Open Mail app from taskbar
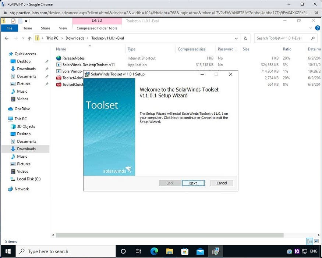 click(200, 251)
